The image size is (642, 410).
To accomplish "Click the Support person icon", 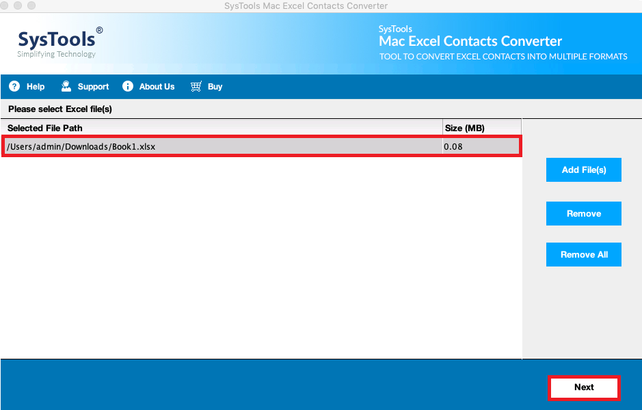I will click(66, 86).
